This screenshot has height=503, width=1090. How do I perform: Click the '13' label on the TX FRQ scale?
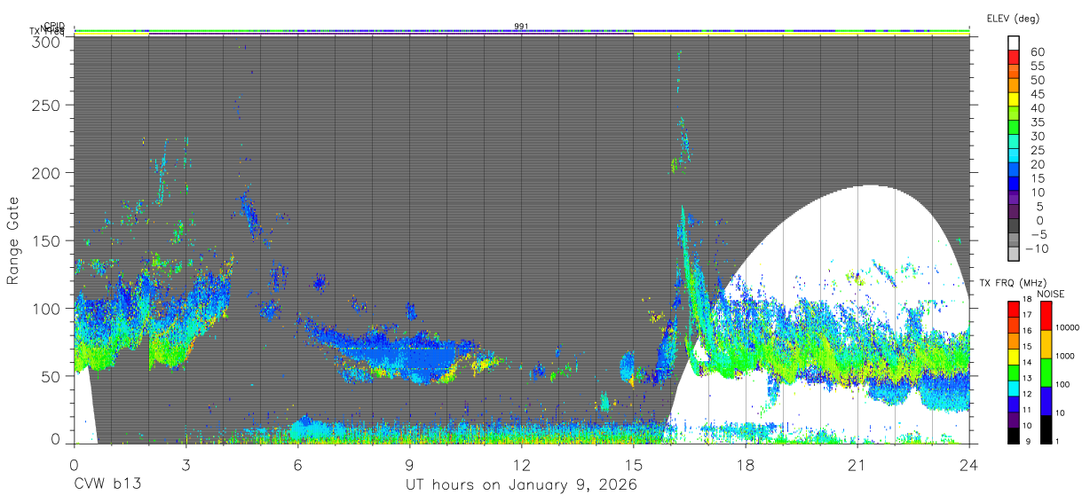pos(1027,378)
